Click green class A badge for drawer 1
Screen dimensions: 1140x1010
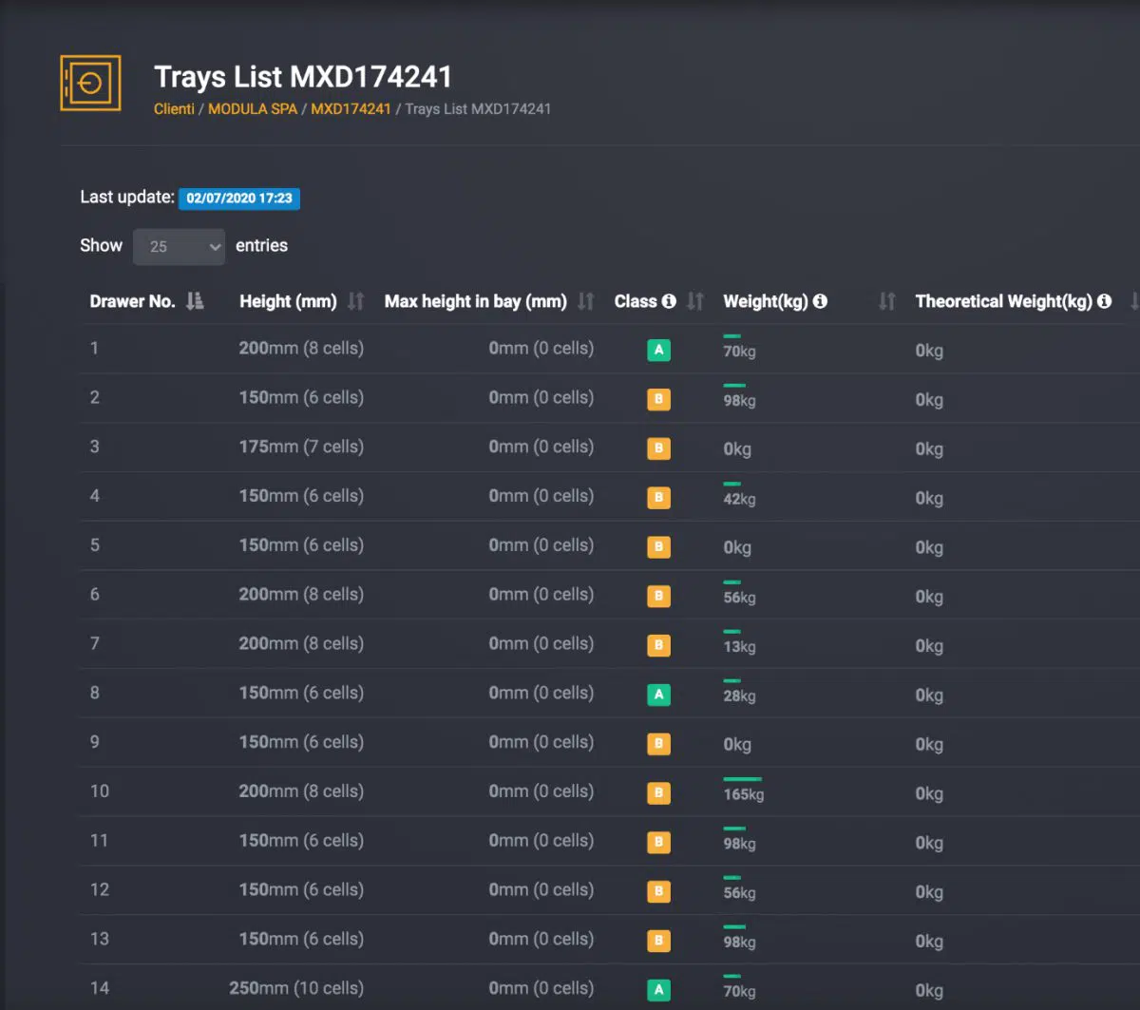pyautogui.click(x=658, y=350)
